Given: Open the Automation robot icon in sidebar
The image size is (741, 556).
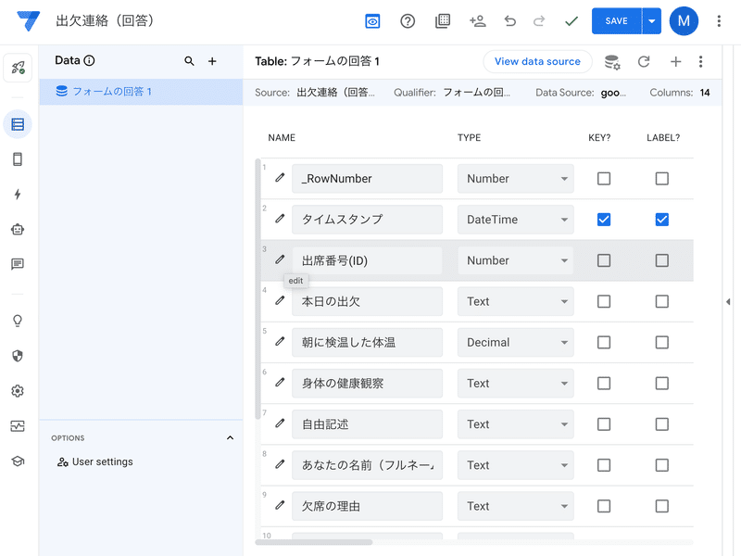Looking at the screenshot, I should click(x=18, y=229).
